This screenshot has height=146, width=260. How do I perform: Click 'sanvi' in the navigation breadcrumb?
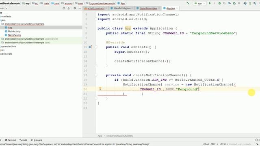80,3
